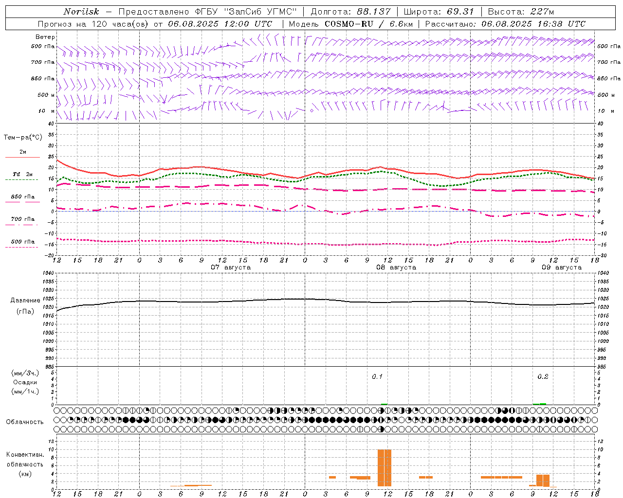
Task: Click the latitude value Широта: 69.31
Action: click(x=439, y=12)
